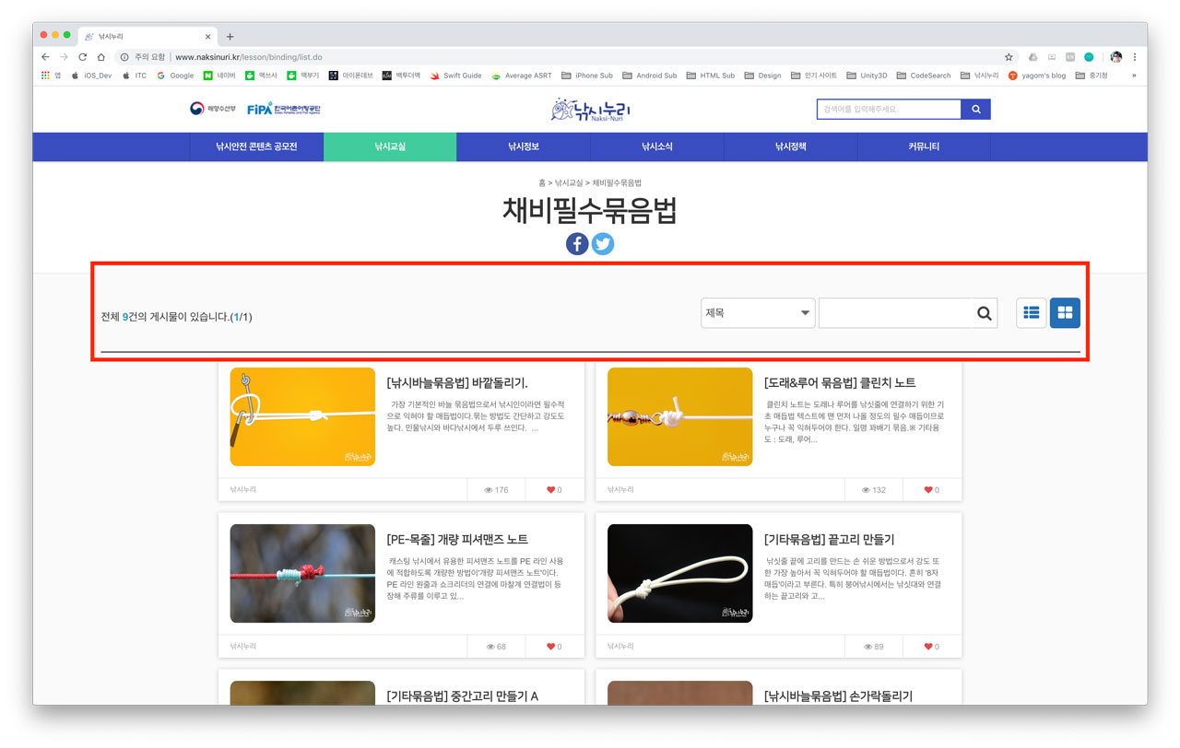Viewport: 1180px width, 748px height.
Task: Open the browser bookmarks apps grid icon
Action: (x=43, y=75)
